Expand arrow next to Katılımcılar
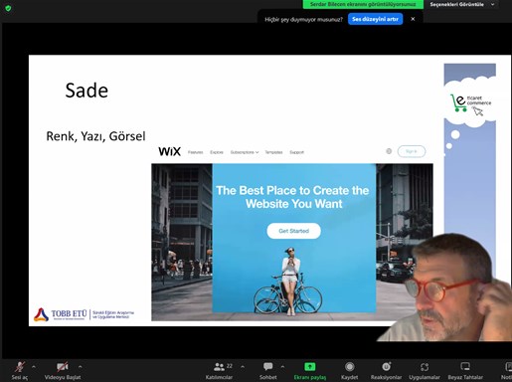The width and height of the screenshot is (512, 382). 243,367
